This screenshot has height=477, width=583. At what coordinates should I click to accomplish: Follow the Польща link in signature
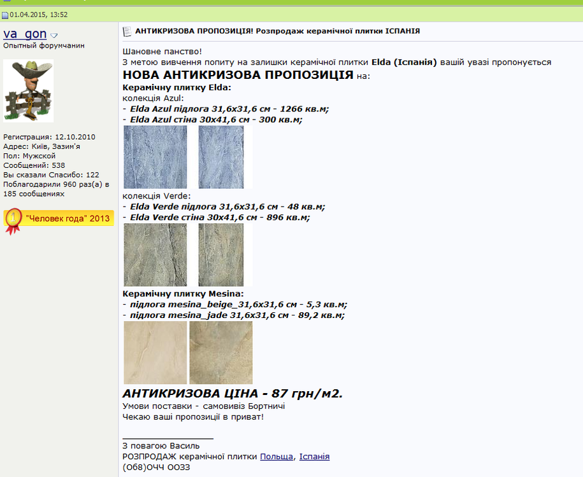277,457
